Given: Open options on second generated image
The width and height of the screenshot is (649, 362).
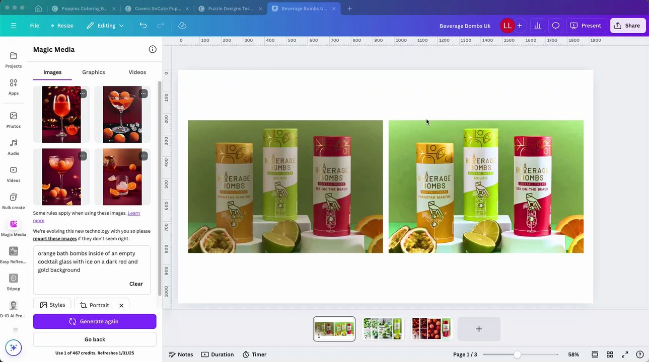Looking at the screenshot, I should pos(143,94).
